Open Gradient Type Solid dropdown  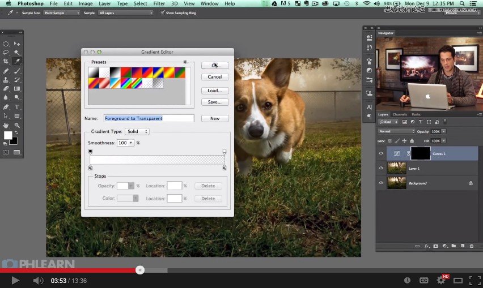[x=137, y=131]
